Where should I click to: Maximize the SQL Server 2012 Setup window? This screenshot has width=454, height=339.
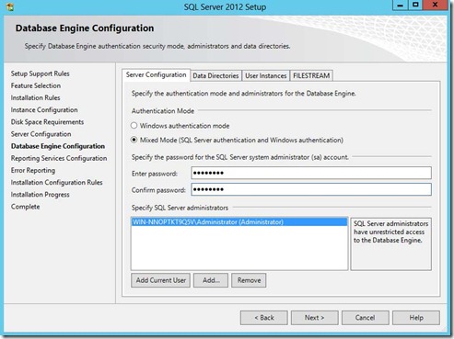415,6
